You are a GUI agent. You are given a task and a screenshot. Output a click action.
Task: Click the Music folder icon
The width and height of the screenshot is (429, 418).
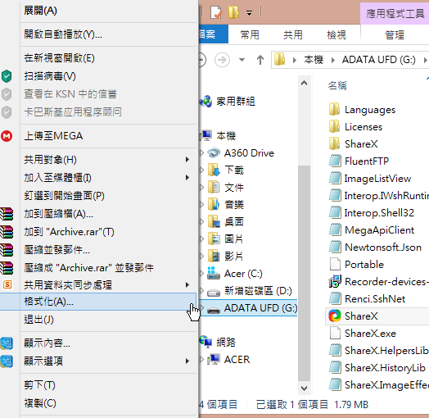[x=214, y=205]
